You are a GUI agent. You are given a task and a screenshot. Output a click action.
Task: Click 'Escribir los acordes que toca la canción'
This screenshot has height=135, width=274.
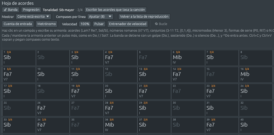pos(115,10)
